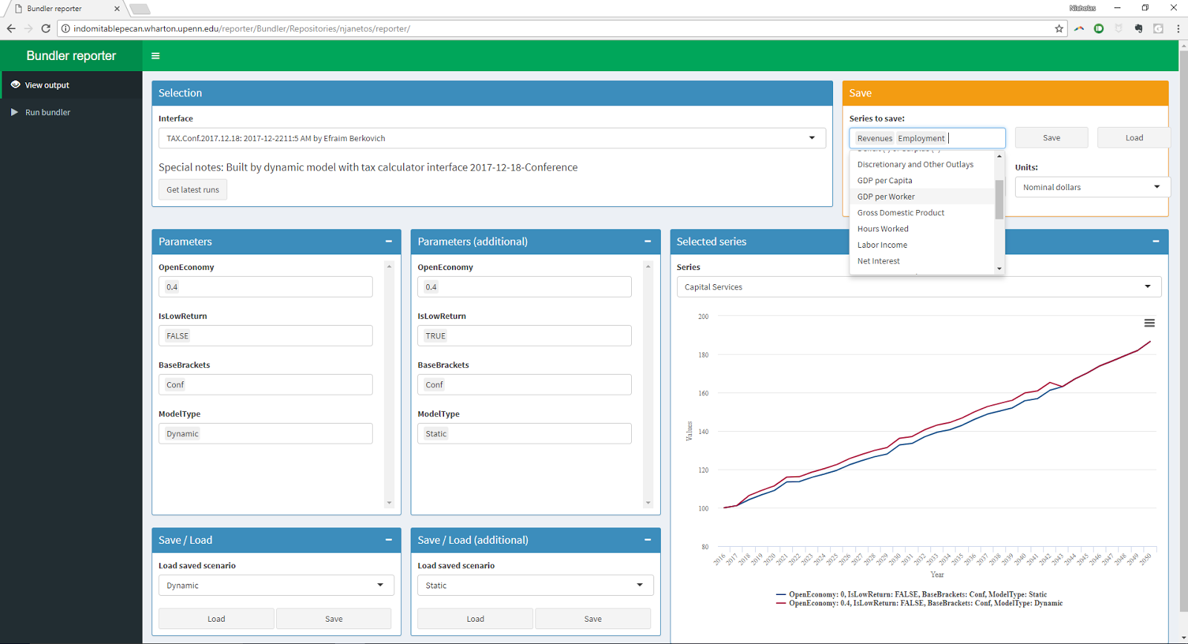Click the site information icon in address bar

coord(65,28)
